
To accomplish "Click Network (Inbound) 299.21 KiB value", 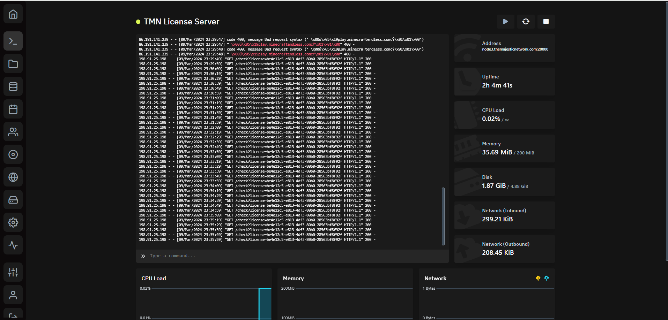I will click(497, 219).
